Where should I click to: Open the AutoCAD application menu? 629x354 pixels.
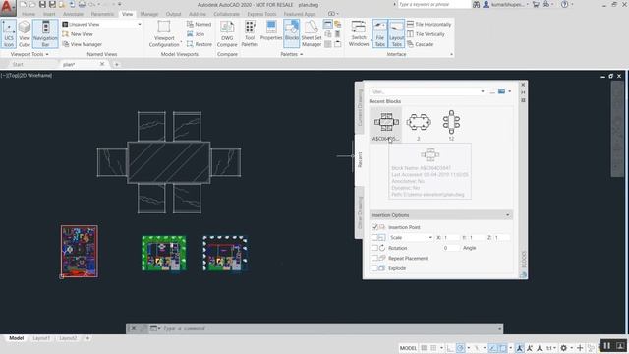[7, 8]
